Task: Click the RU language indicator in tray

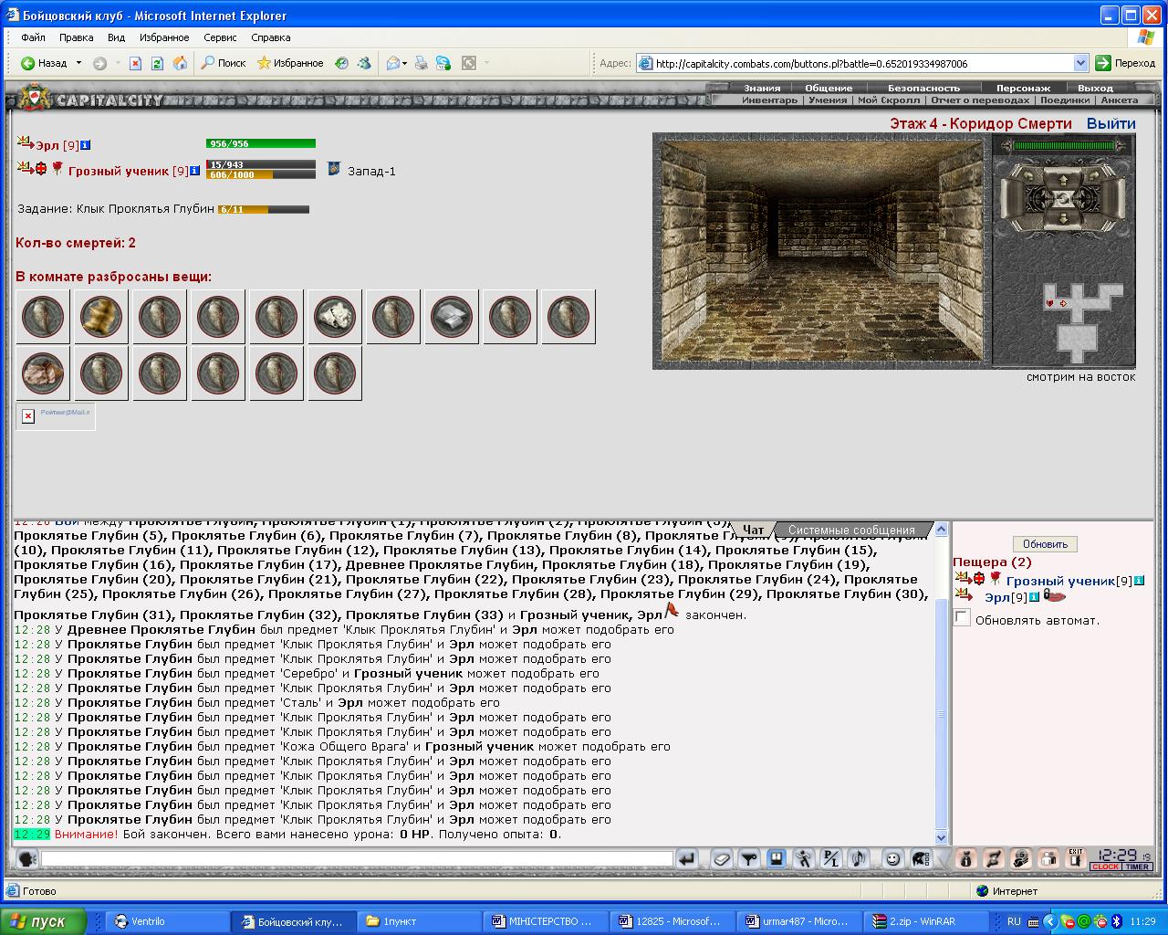Action: (1014, 921)
